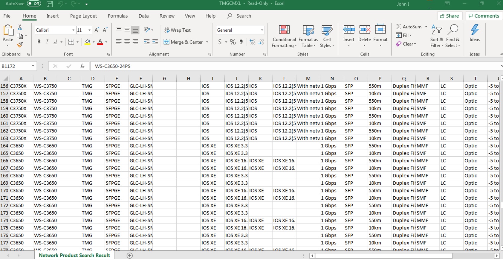Open the AutoSum dropdown arrow
Image resolution: width=503 pixels, height=259 pixels.
point(426,27)
